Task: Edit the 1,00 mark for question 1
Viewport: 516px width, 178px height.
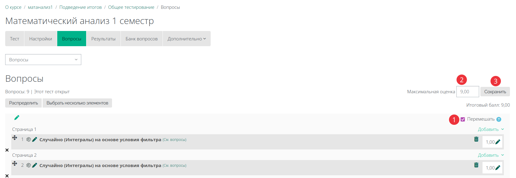Action: point(498,142)
